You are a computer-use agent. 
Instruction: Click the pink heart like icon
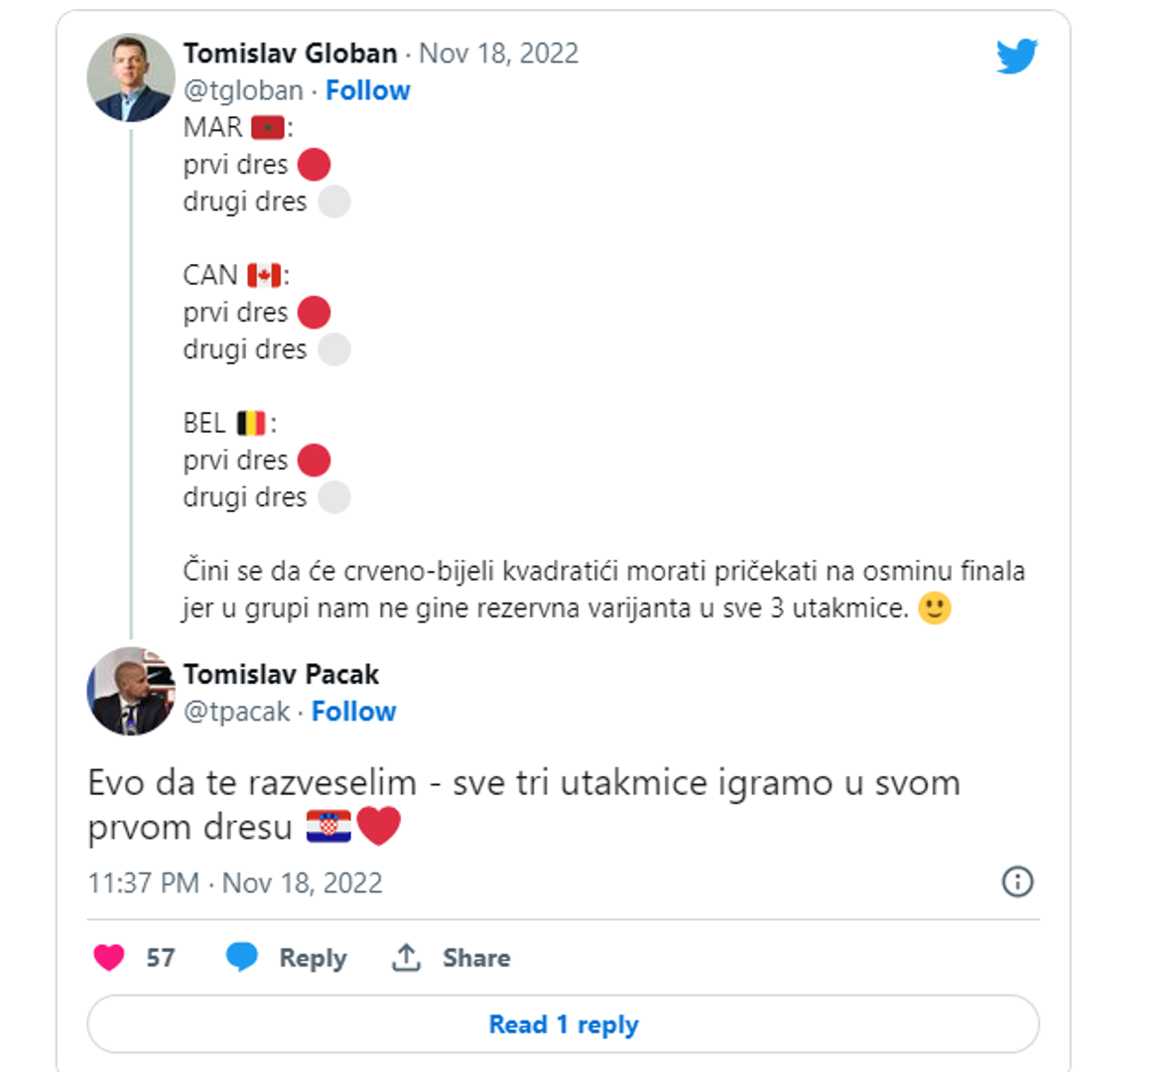point(109,957)
